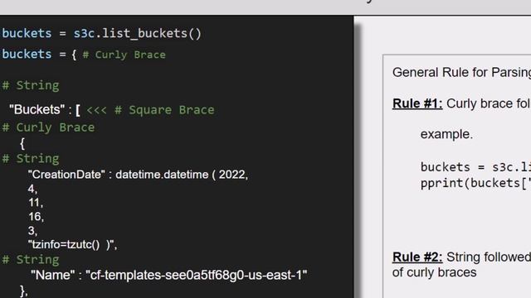Click the 'example.' text under Rule #1

point(446,134)
